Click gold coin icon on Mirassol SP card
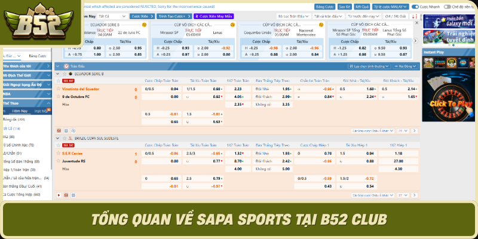This screenshot has height=239, width=478. coord(232,24)
